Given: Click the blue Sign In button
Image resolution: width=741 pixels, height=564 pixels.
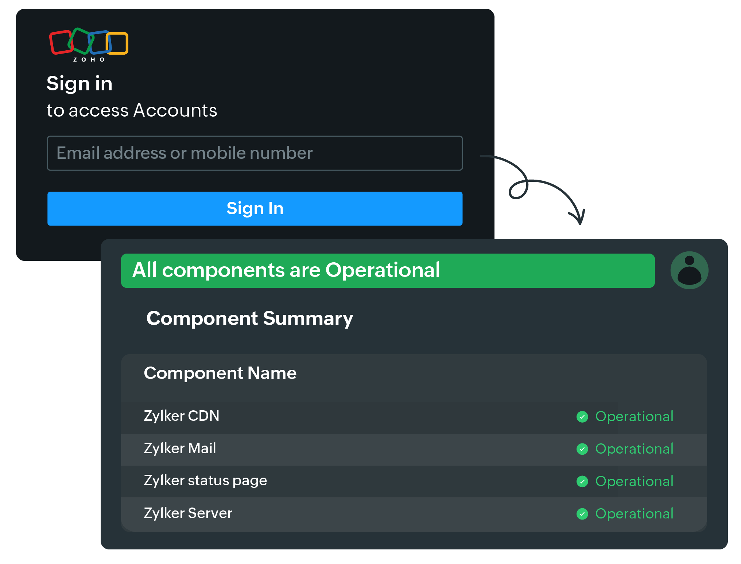Looking at the screenshot, I should pos(255,208).
